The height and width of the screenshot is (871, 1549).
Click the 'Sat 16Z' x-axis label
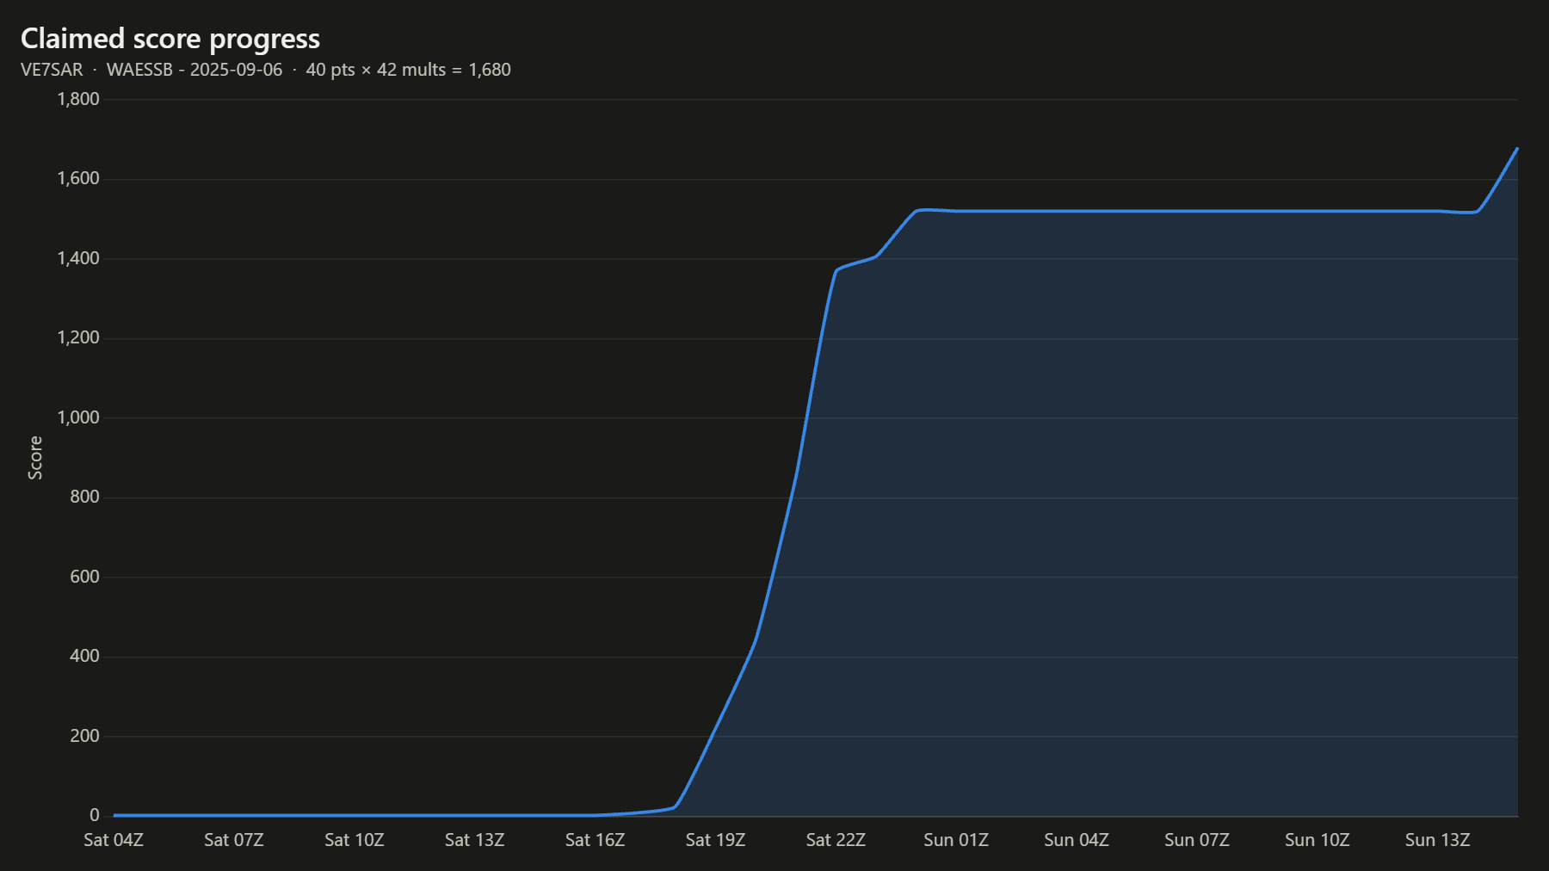pos(596,840)
